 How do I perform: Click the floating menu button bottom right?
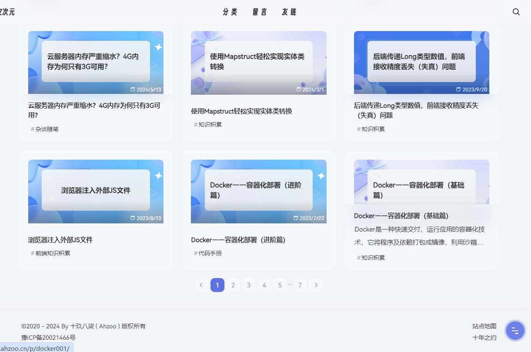515,331
